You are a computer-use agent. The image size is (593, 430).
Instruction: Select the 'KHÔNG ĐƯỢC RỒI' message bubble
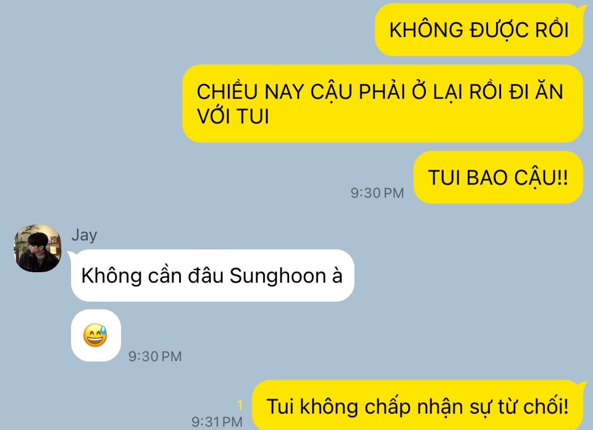pos(479,30)
